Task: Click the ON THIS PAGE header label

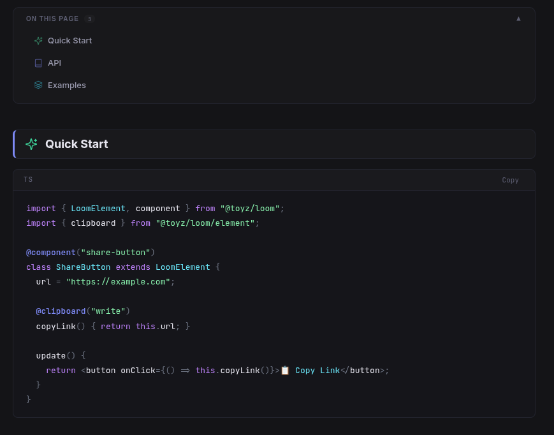Action: coord(52,18)
